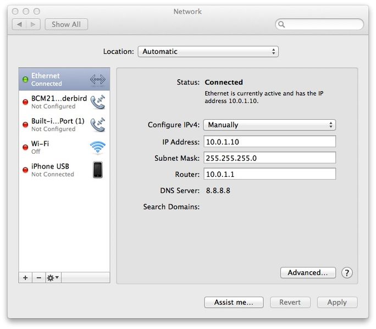
Task: Apply the network changes
Action: (x=337, y=303)
